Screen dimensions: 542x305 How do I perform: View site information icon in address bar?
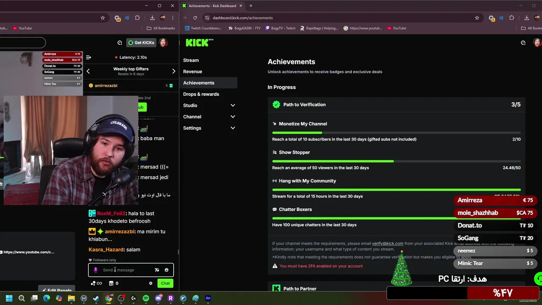207,18
